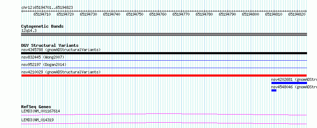The width and height of the screenshot is (317, 128).
Task: Select the magenta LEMD3|NM_001167614 transcript line
Action: click(x=164, y=114)
